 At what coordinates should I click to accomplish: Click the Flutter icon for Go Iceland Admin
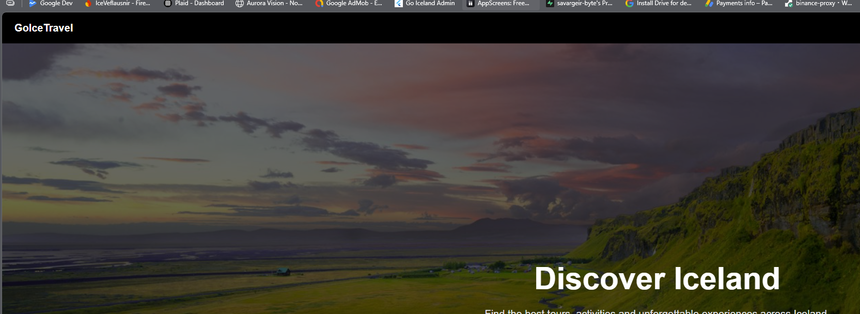399,4
